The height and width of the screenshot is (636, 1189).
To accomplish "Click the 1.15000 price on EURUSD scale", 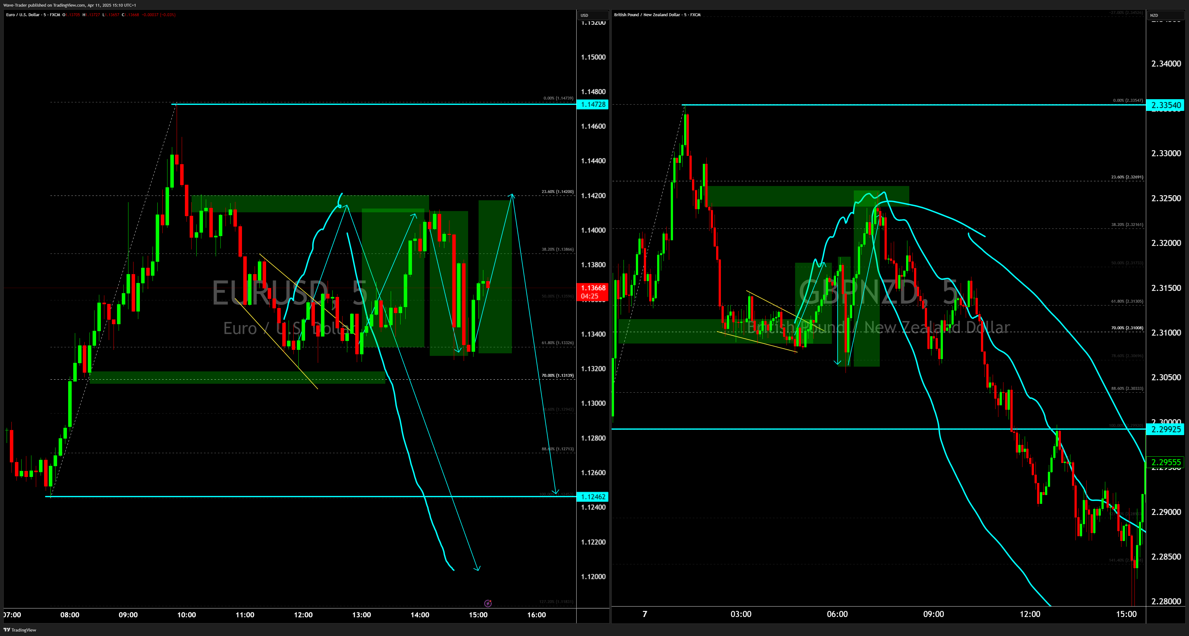I will coord(593,57).
